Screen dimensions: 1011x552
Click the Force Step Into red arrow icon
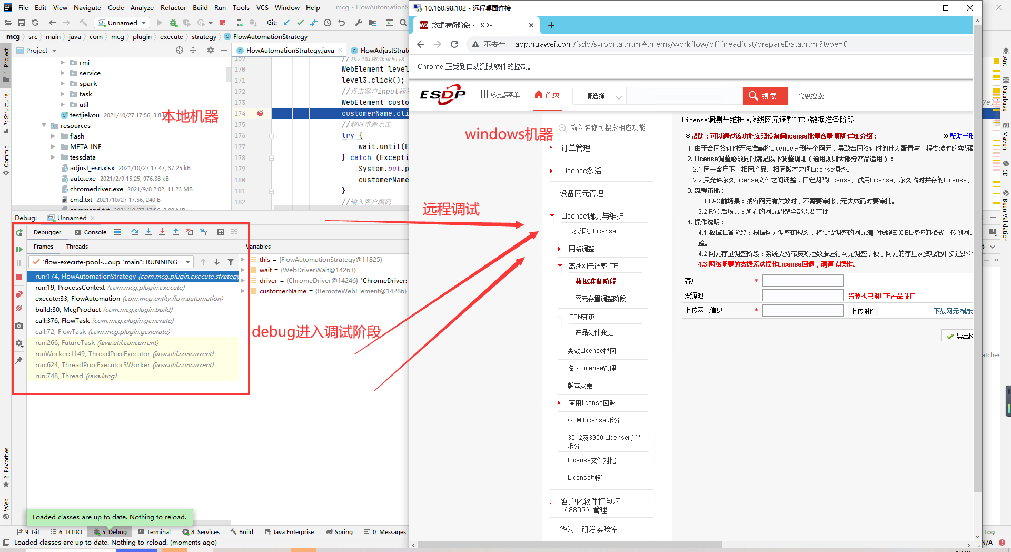[162, 232]
